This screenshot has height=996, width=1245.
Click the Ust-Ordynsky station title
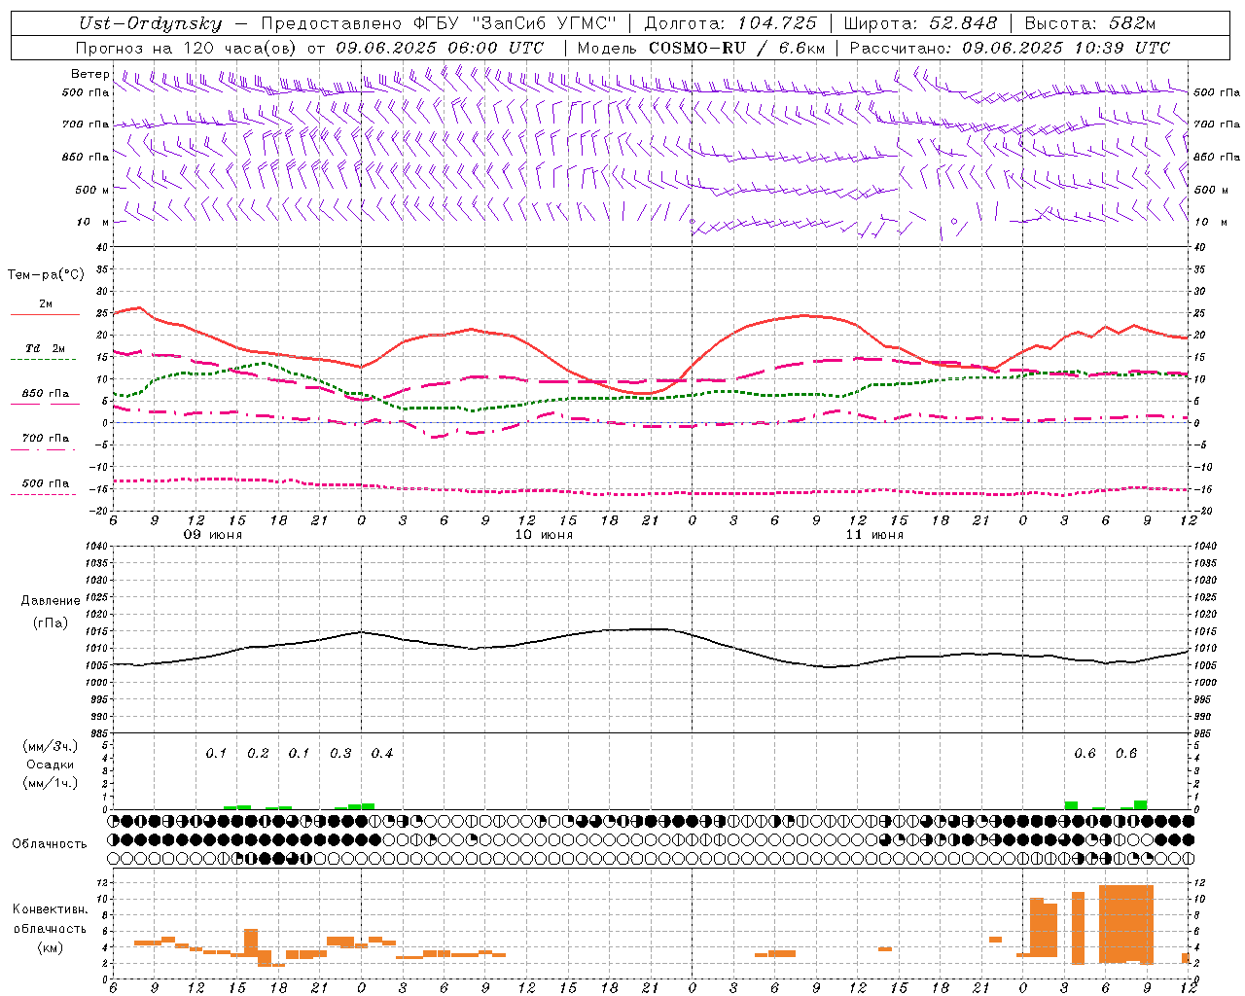click(x=150, y=23)
